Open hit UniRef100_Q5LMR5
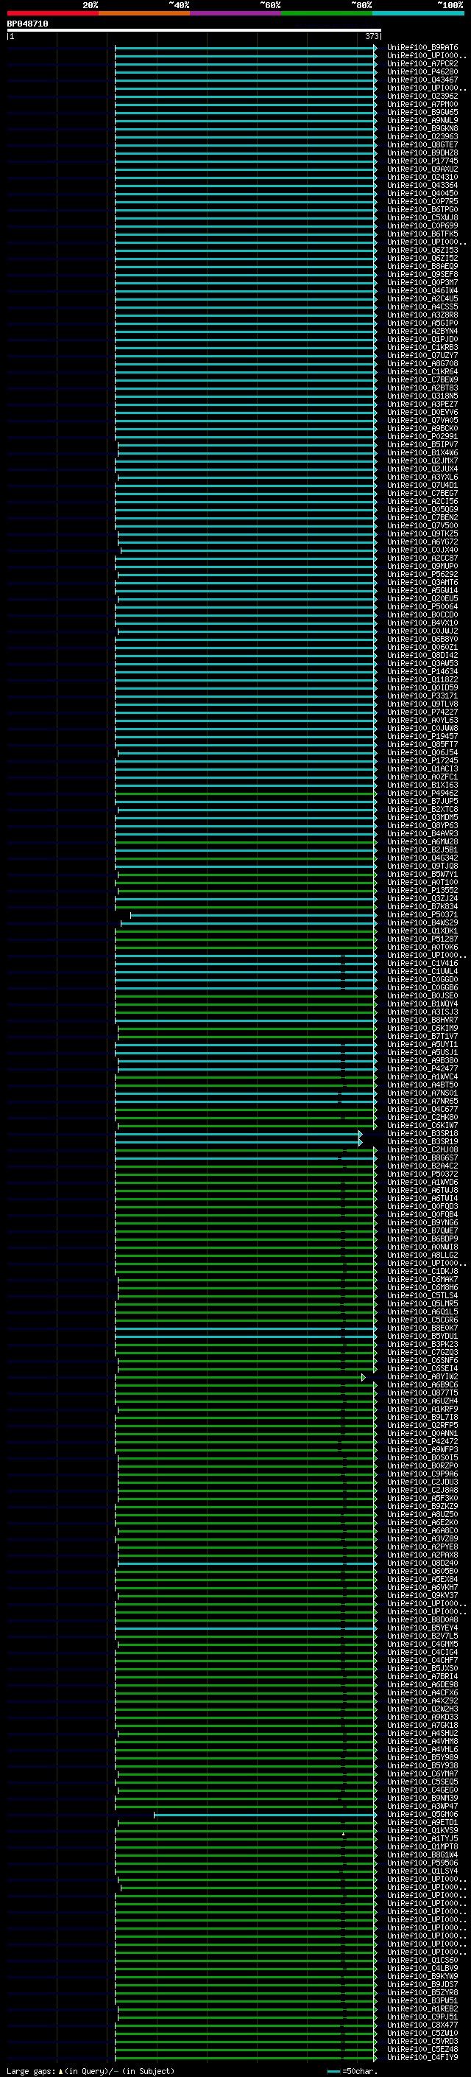This screenshot has height=2077, width=471. pyautogui.click(x=422, y=1304)
